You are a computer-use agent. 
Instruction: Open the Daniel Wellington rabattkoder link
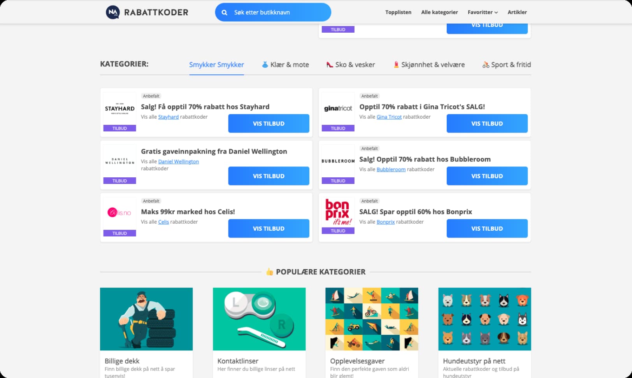pos(178,161)
